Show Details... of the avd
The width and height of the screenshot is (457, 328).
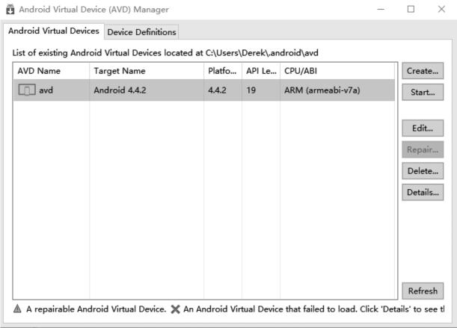tap(423, 192)
